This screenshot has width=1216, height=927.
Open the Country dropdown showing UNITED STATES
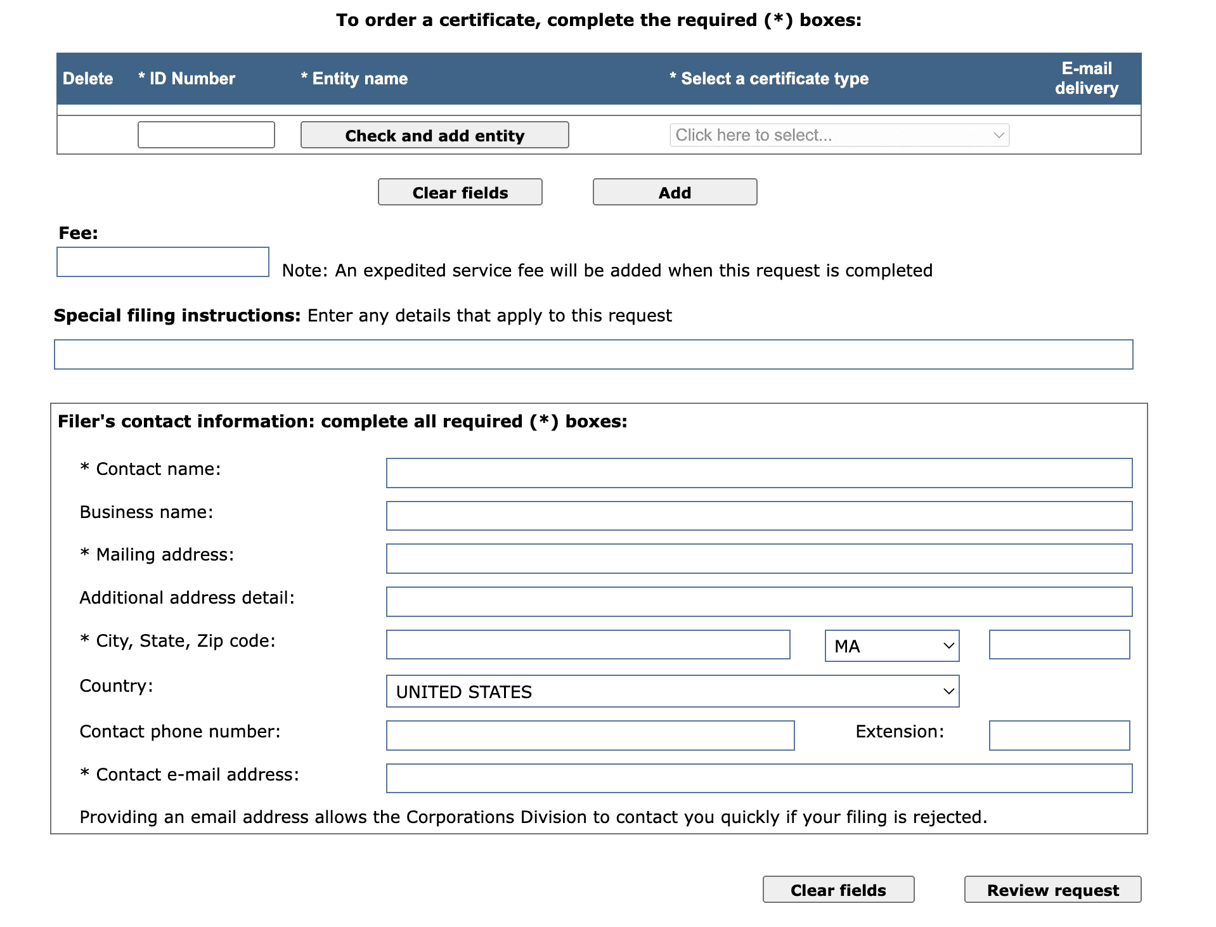[672, 691]
